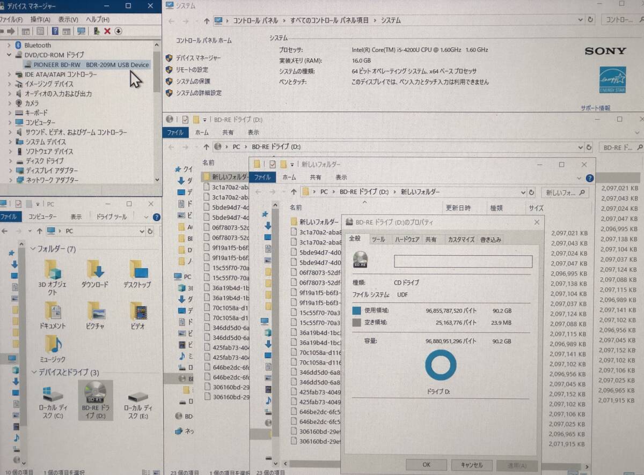Viewport: 644px width, 475px height.
Task: Click システムの保護 link
Action: tap(193, 81)
